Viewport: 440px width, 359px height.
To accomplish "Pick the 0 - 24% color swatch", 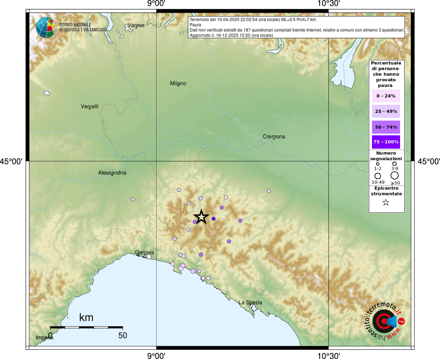I will click(386, 96).
